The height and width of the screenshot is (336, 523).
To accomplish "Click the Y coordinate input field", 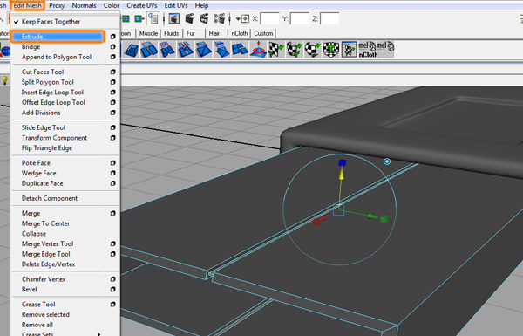I will coord(300,19).
